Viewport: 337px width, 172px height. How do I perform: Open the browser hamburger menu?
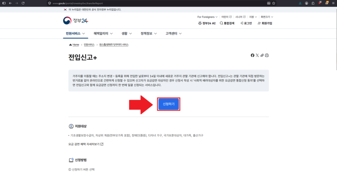(333, 3)
